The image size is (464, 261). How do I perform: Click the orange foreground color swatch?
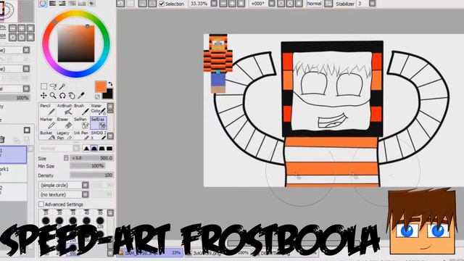coord(100,87)
